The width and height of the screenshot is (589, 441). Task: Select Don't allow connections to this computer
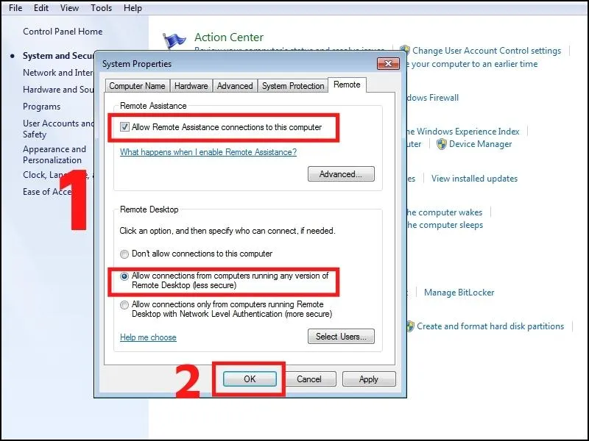124,254
